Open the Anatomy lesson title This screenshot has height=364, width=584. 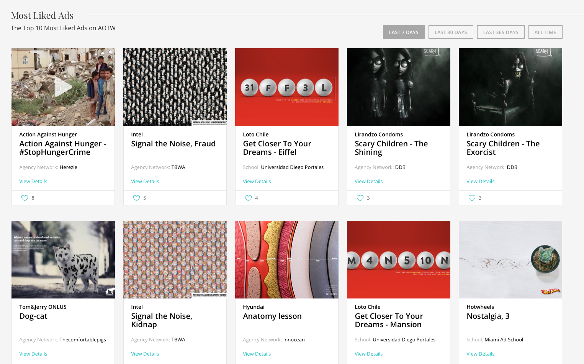click(272, 316)
